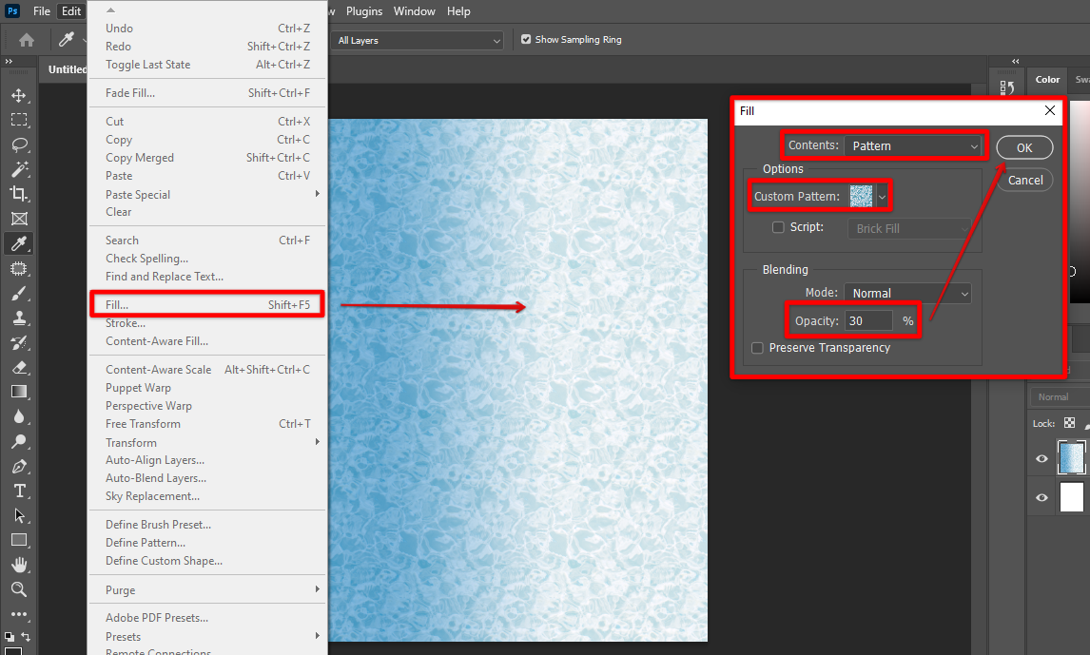Select the Move tool
This screenshot has width=1090, height=655.
pos(19,96)
